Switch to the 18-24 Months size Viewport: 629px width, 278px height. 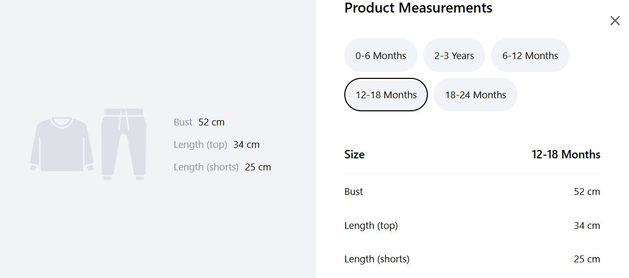pyautogui.click(x=475, y=95)
